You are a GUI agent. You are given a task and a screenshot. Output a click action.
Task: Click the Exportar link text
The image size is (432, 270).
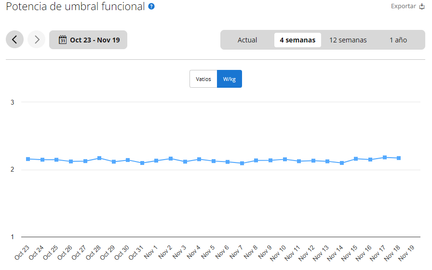[x=403, y=6]
